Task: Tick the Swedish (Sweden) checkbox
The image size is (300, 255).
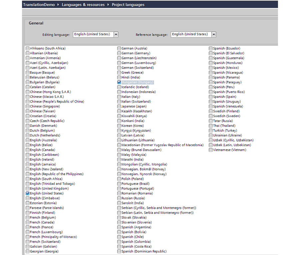Action: (211, 116)
